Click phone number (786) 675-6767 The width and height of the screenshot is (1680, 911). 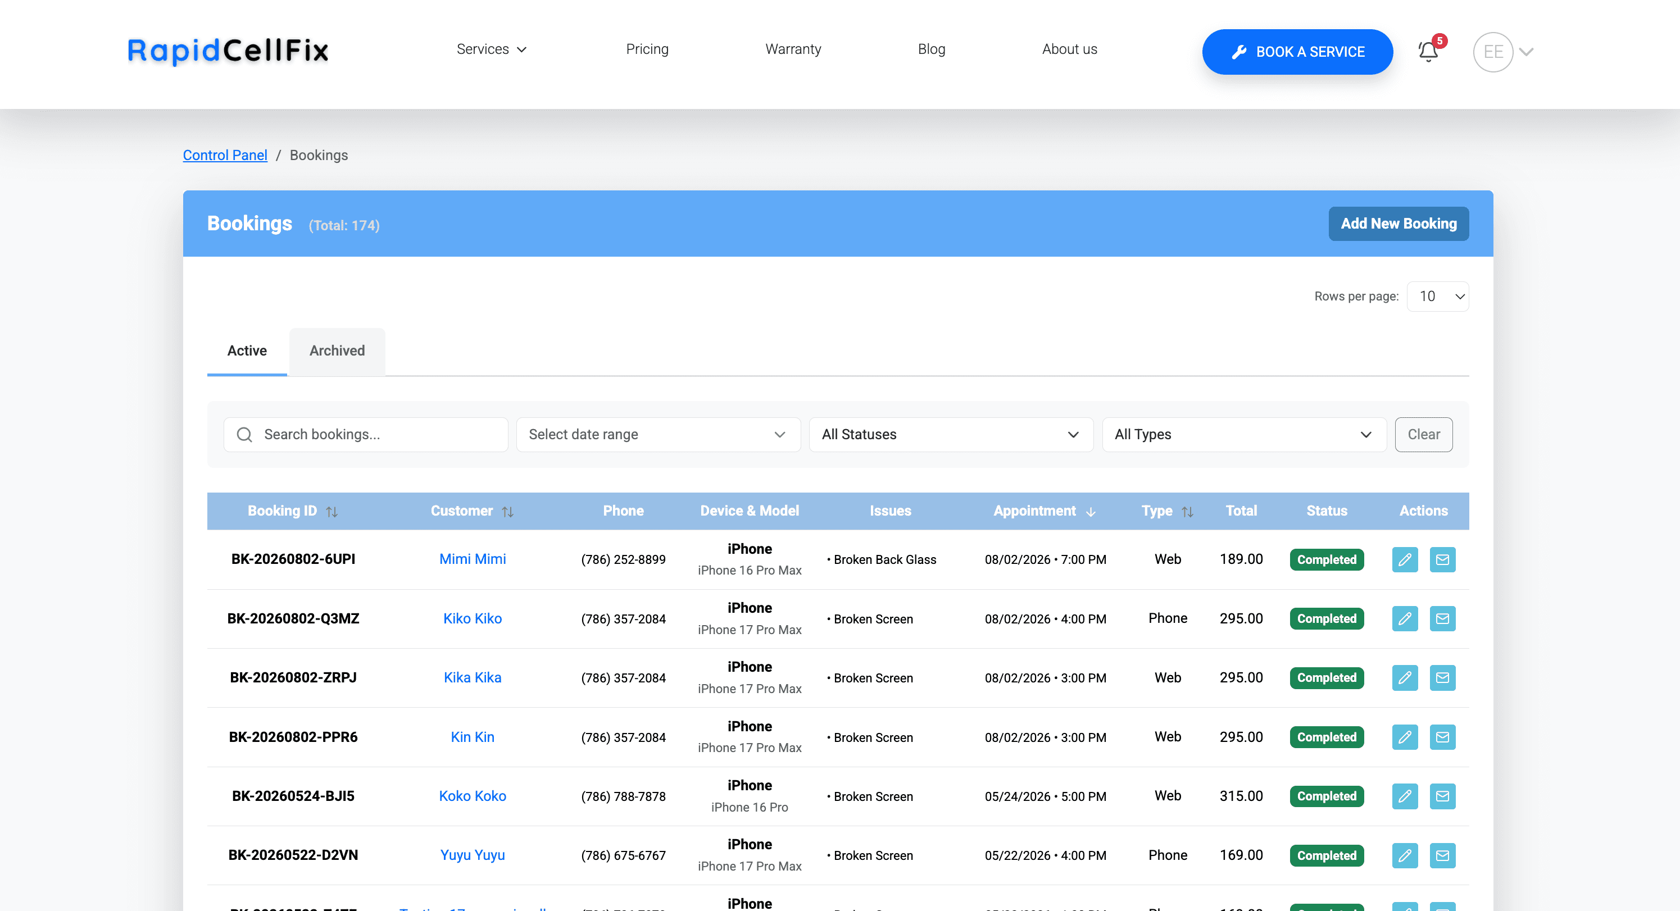coord(623,855)
